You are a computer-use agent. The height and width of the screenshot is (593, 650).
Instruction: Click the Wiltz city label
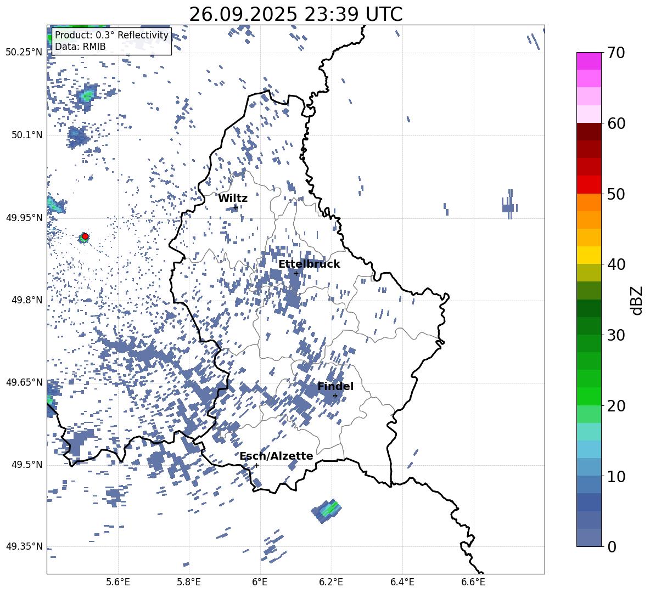click(233, 199)
